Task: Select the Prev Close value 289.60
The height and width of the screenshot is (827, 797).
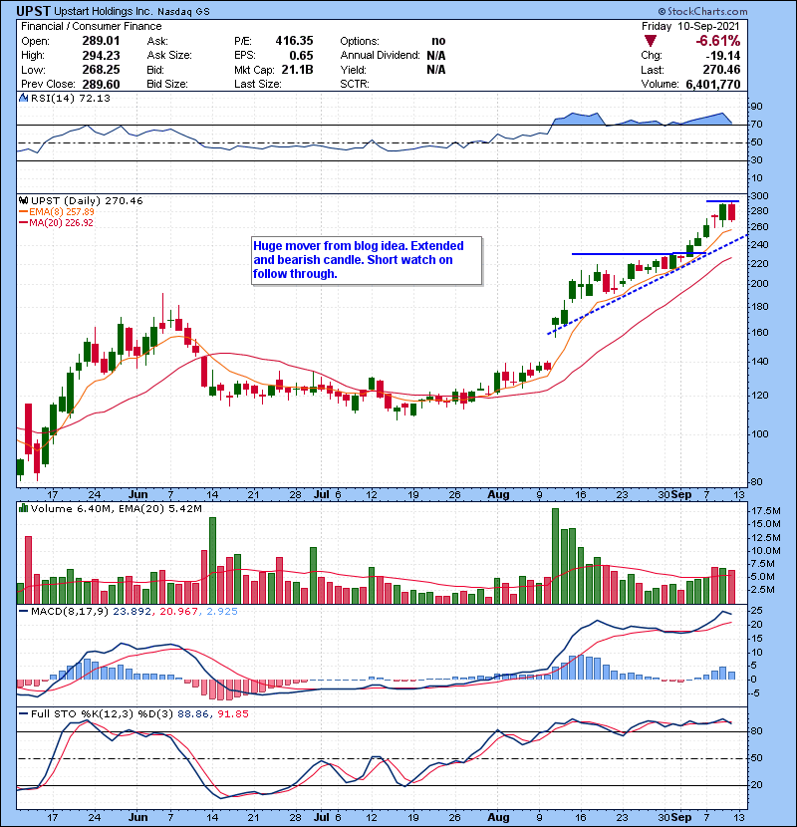Action: [x=101, y=84]
